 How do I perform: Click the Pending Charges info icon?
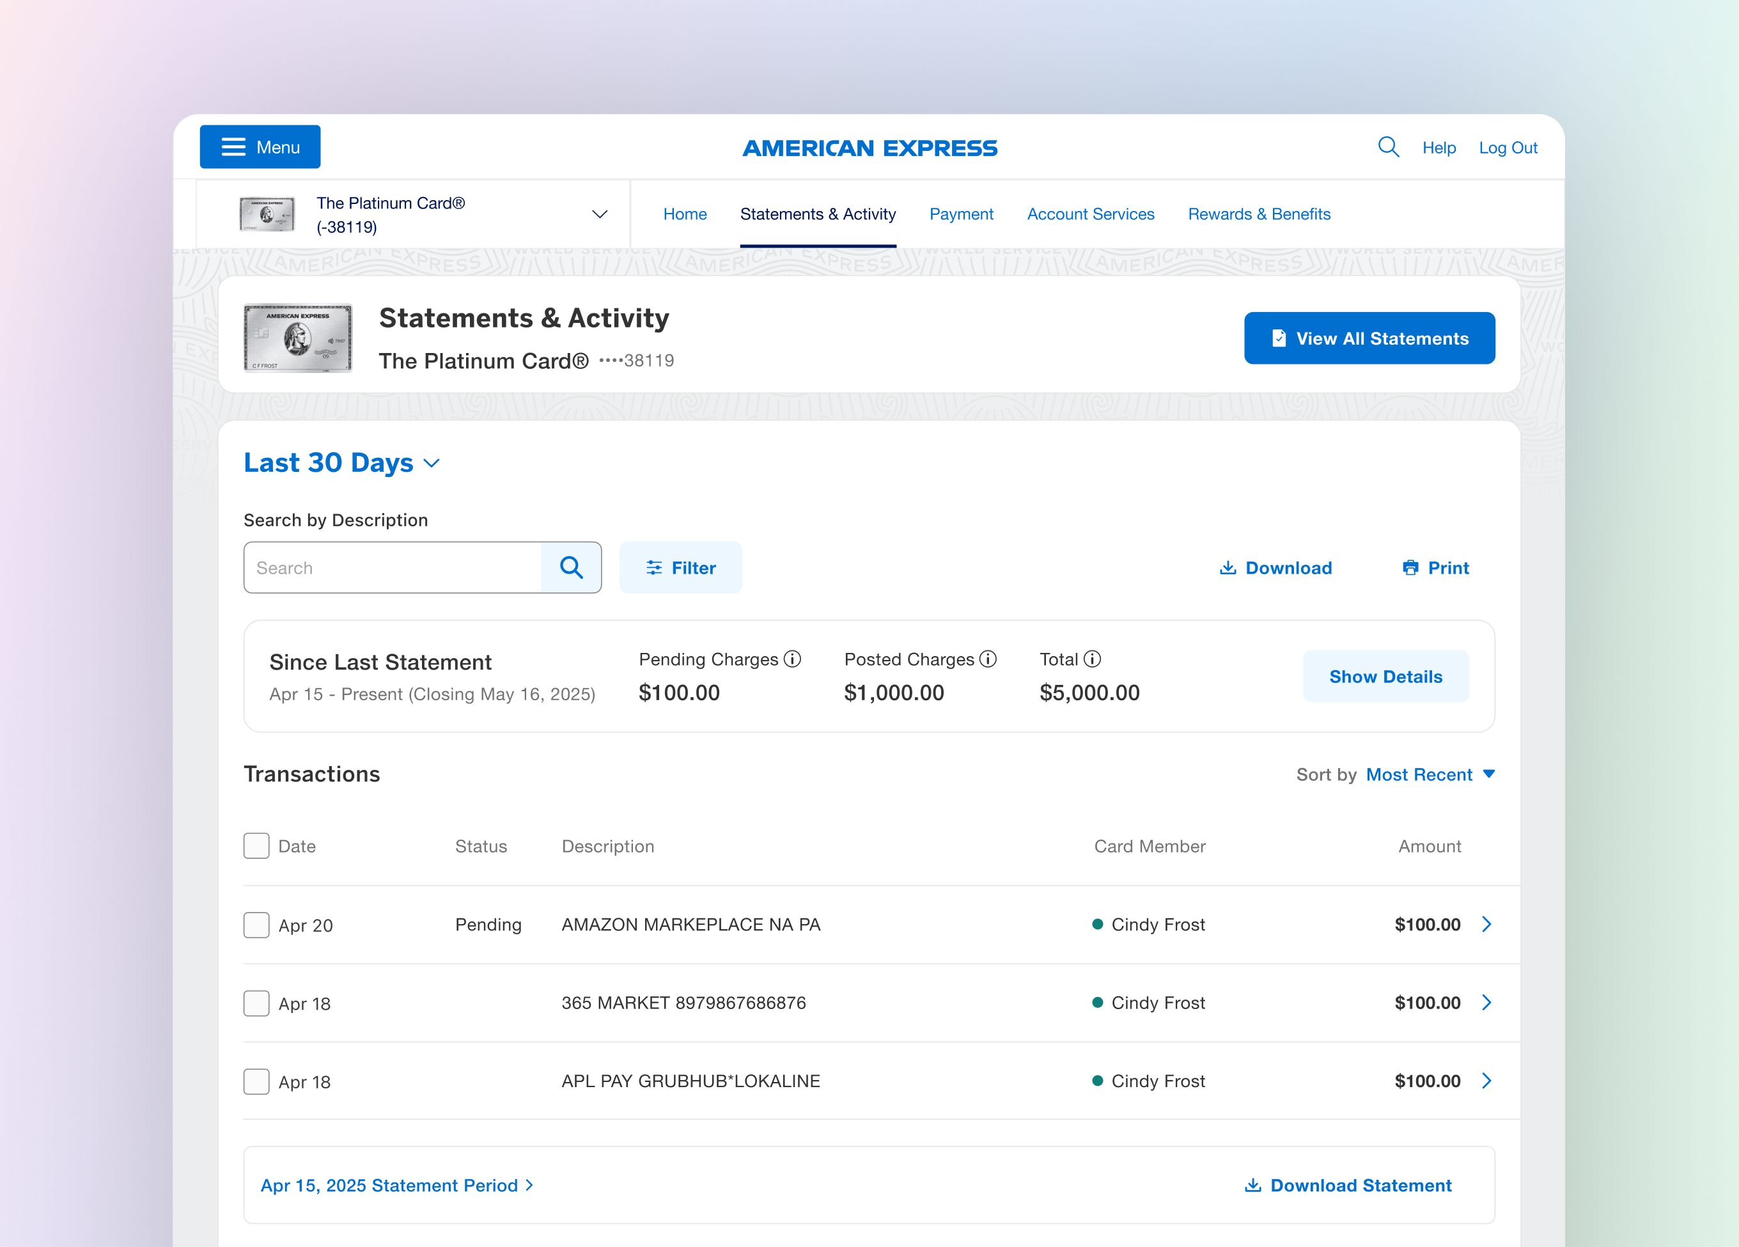tap(792, 659)
